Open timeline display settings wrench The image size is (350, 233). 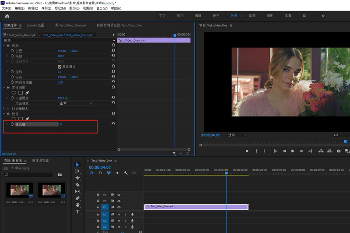[126, 173]
